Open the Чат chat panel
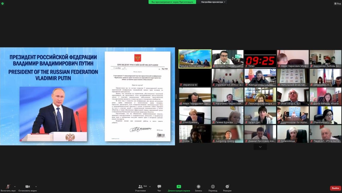342x193 pixels. [x=159, y=188]
